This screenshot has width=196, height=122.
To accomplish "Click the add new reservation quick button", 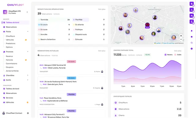I will tap(192, 4).
